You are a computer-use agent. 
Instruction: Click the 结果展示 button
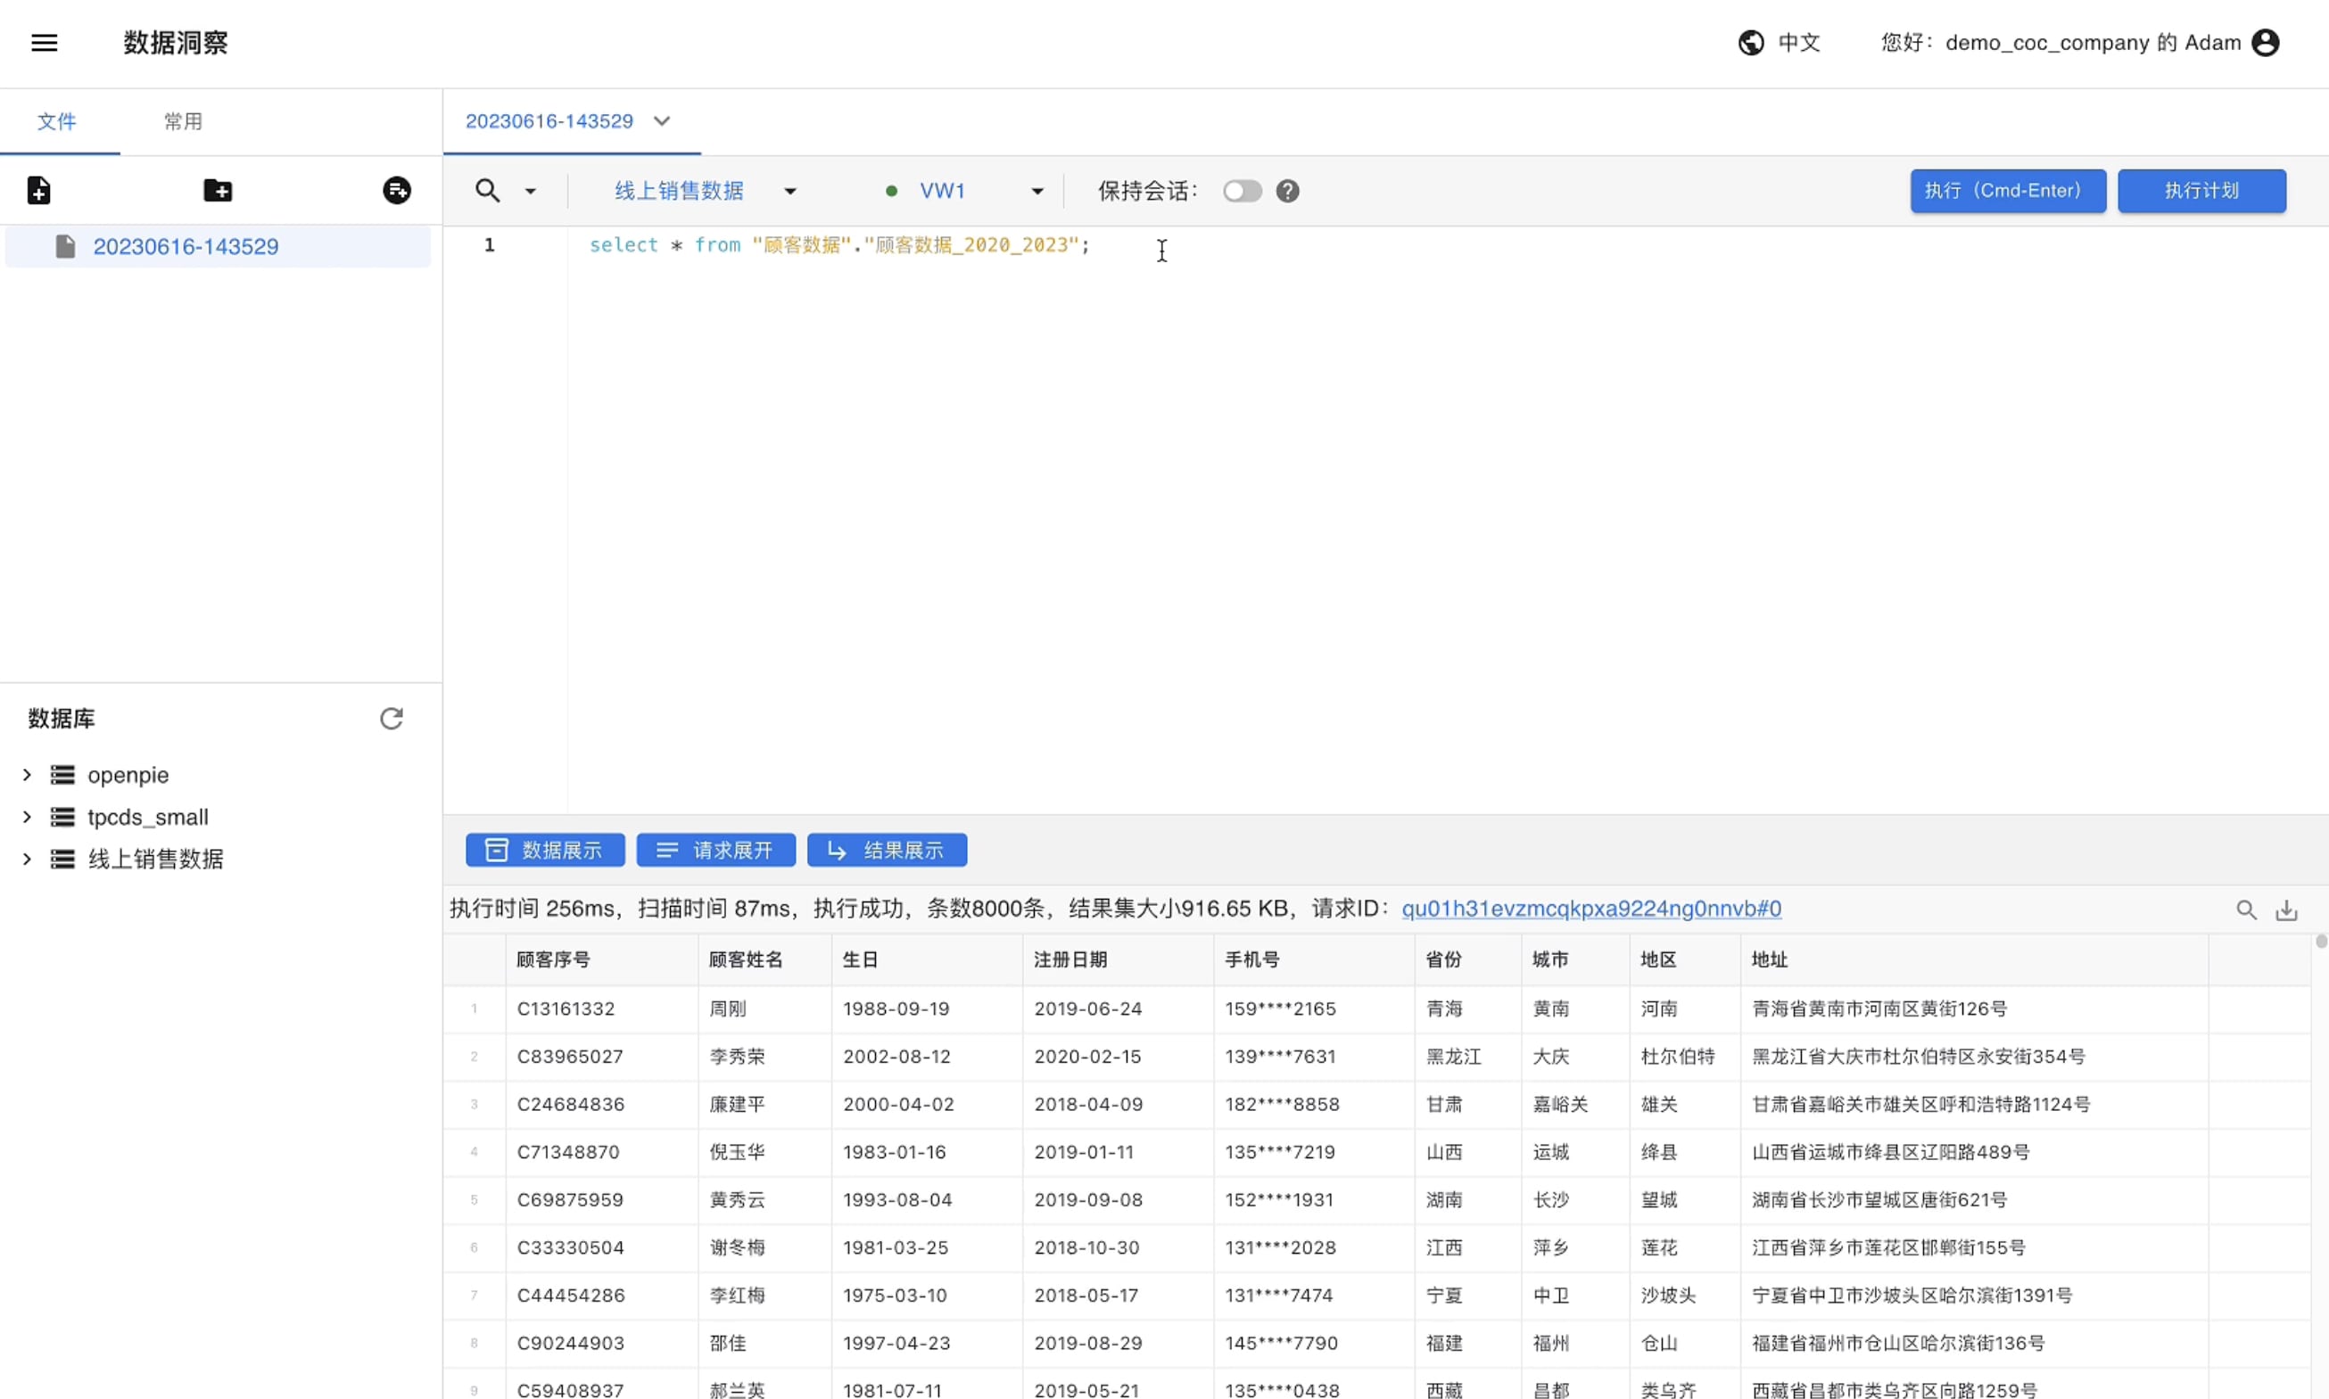tap(888, 851)
